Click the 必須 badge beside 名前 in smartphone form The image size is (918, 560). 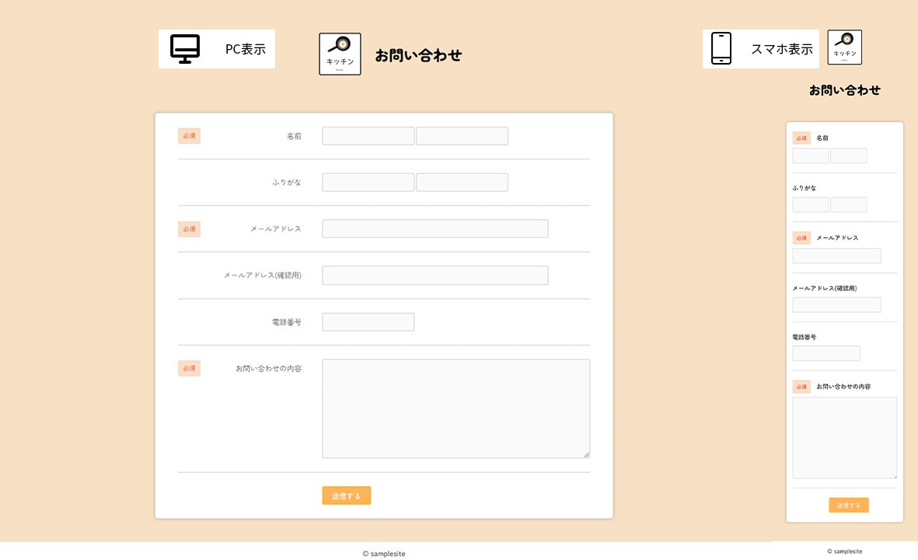(x=801, y=138)
